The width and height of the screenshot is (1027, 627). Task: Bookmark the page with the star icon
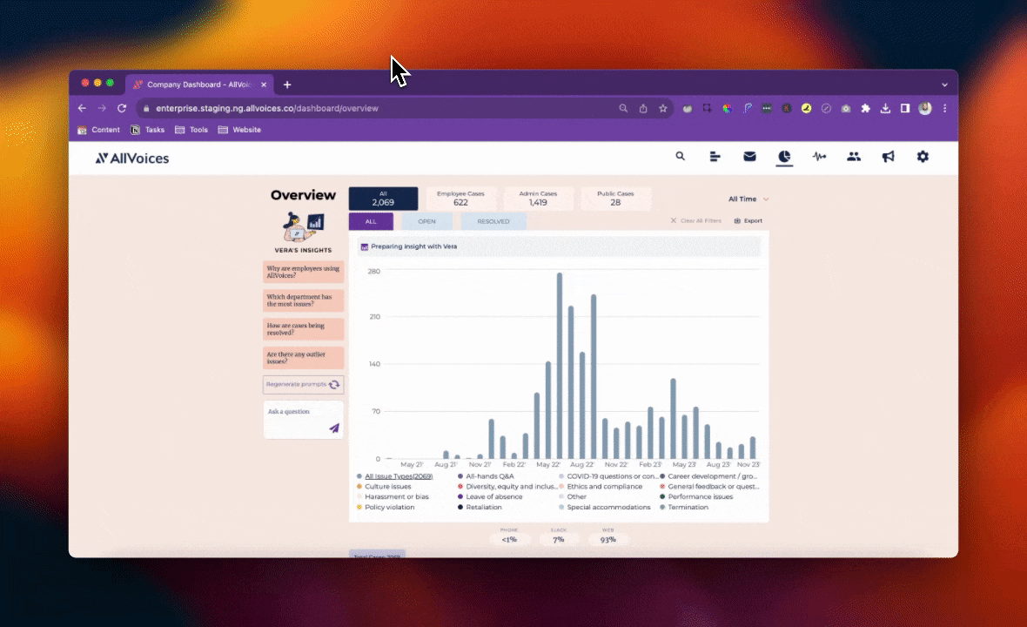click(663, 108)
